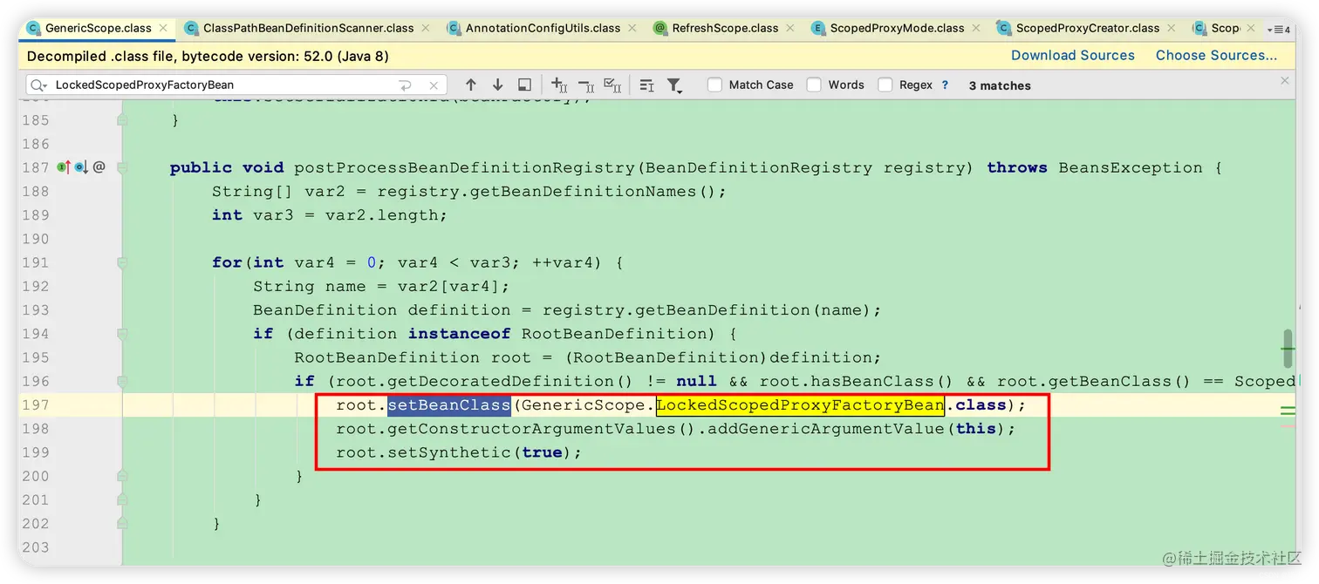The width and height of the screenshot is (1319, 584).
Task: Open search results in Find tool window
Action: point(646,85)
